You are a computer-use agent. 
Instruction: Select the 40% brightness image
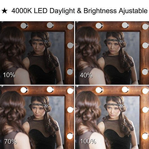pos(112,53)
